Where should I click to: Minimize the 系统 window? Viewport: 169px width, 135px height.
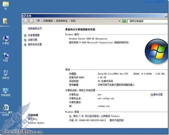(x=166, y=16)
